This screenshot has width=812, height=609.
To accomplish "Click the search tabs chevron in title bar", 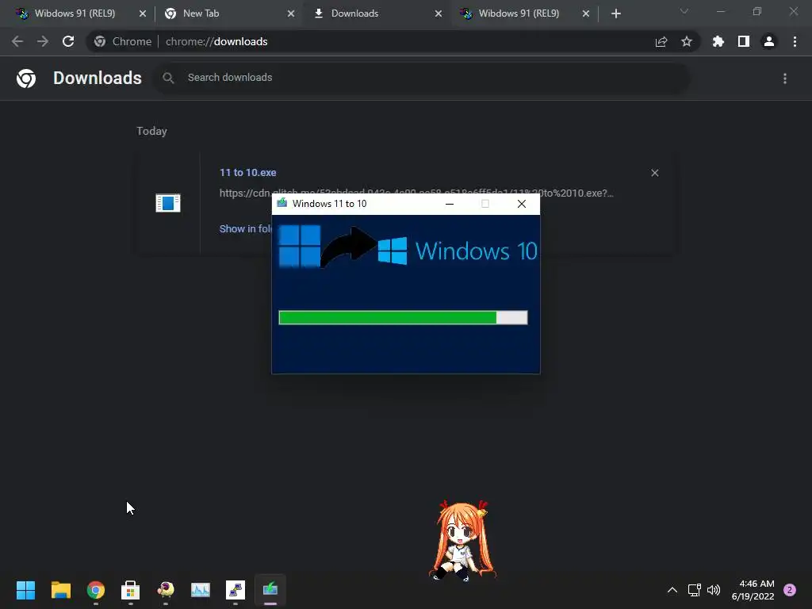I will click(x=684, y=11).
